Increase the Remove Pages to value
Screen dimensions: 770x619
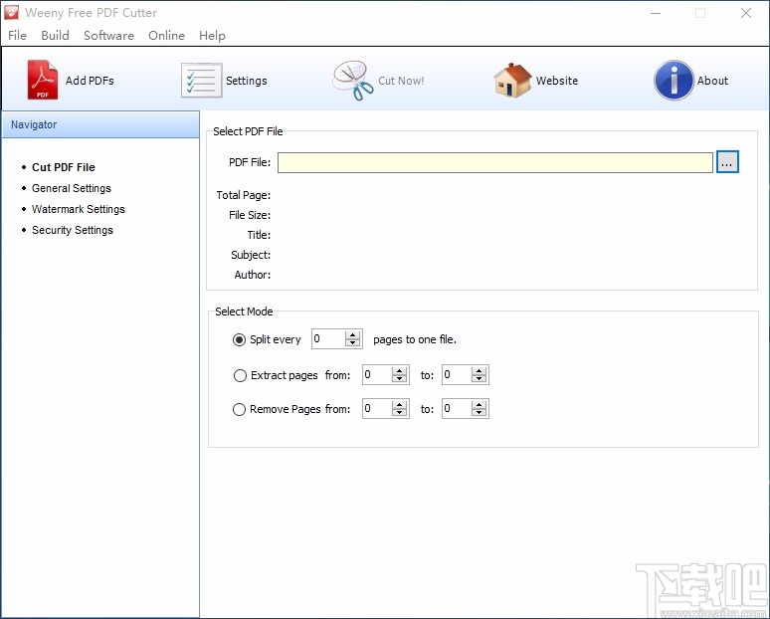click(x=479, y=405)
